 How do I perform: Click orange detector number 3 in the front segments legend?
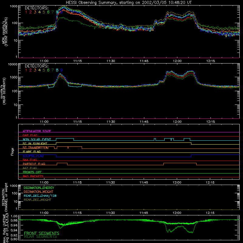click(x=35, y=12)
